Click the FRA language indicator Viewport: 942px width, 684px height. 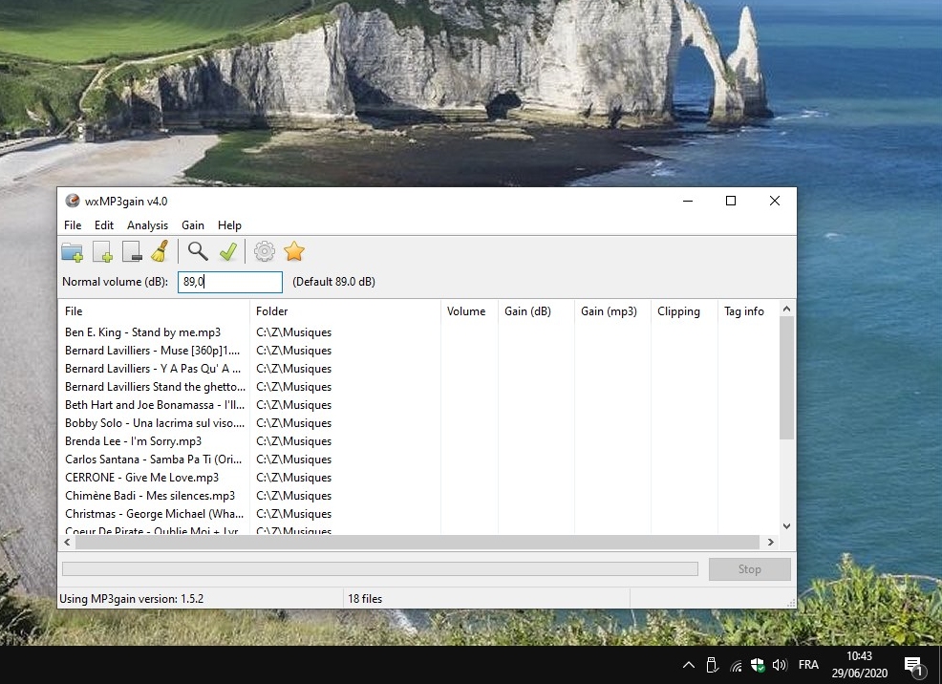[x=808, y=665]
